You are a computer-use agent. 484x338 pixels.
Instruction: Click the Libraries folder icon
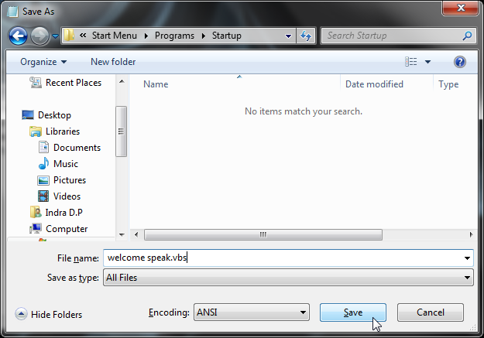point(36,131)
